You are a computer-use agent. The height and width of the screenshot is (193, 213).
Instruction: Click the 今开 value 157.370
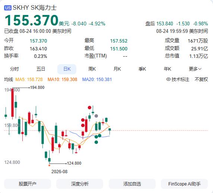click(x=38, y=41)
